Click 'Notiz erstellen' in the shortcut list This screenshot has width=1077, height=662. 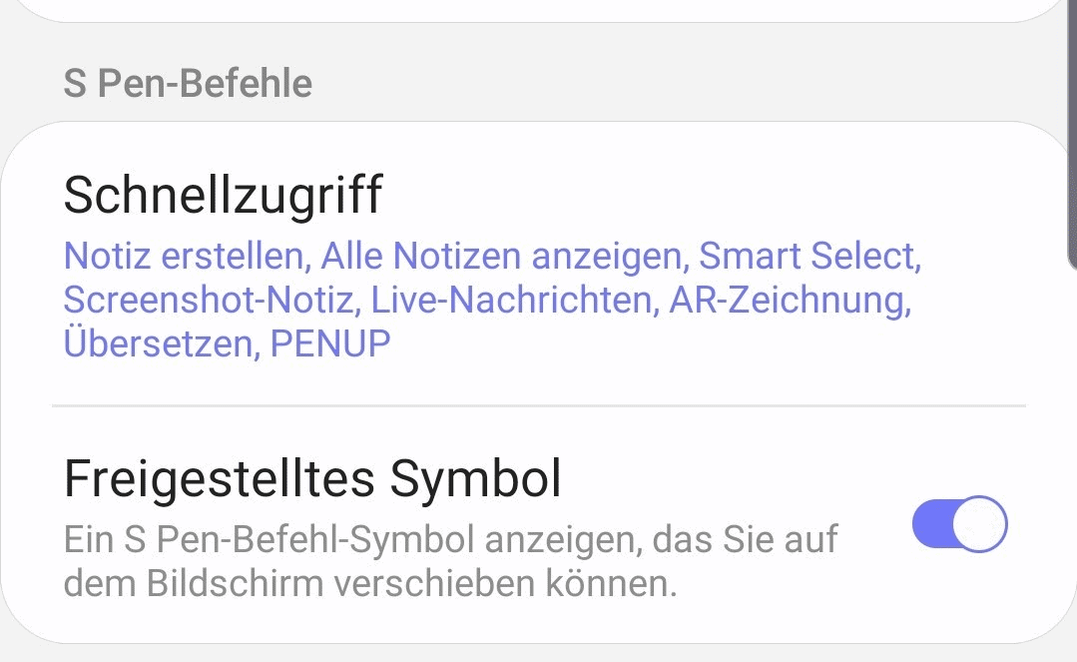coord(183,257)
